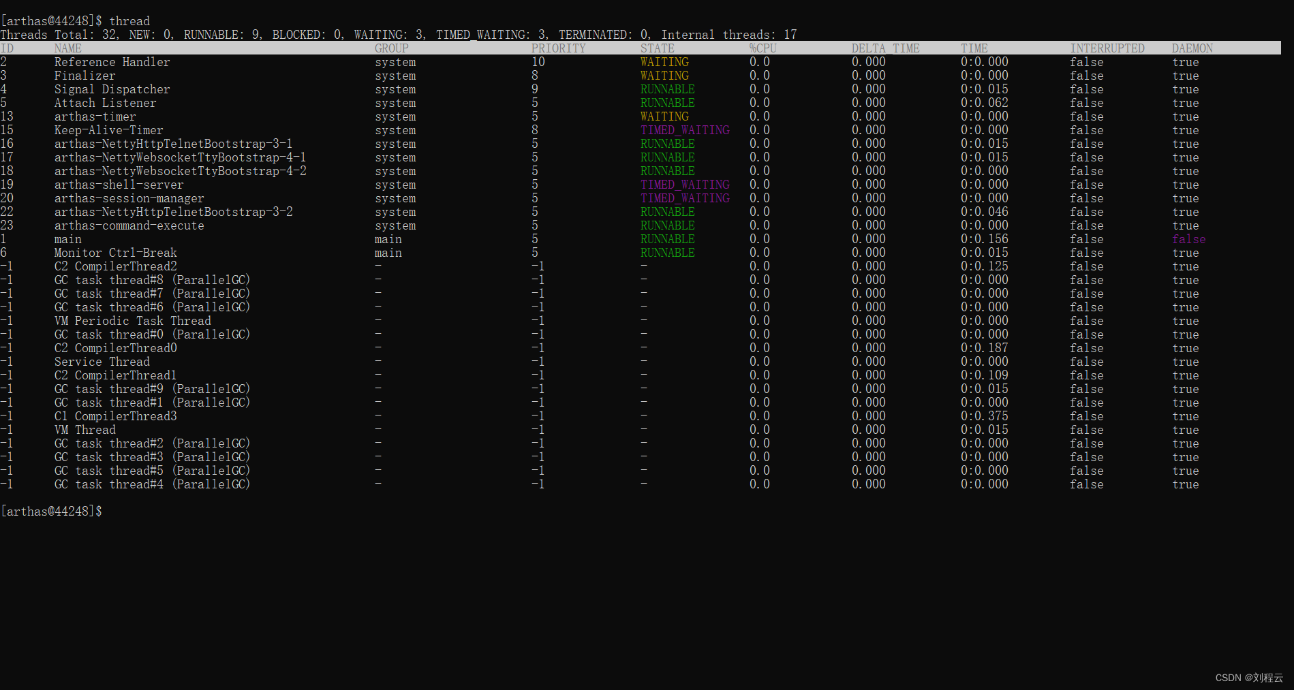
Task: Click the 'main' group value of Monitor Ctrl-Break
Action: 388,253
